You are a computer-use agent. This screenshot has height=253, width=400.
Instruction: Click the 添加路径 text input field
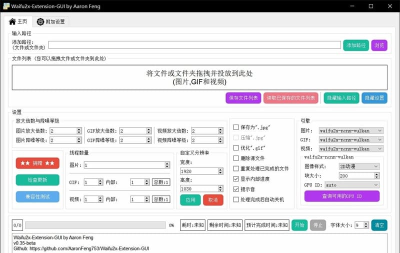(194, 45)
